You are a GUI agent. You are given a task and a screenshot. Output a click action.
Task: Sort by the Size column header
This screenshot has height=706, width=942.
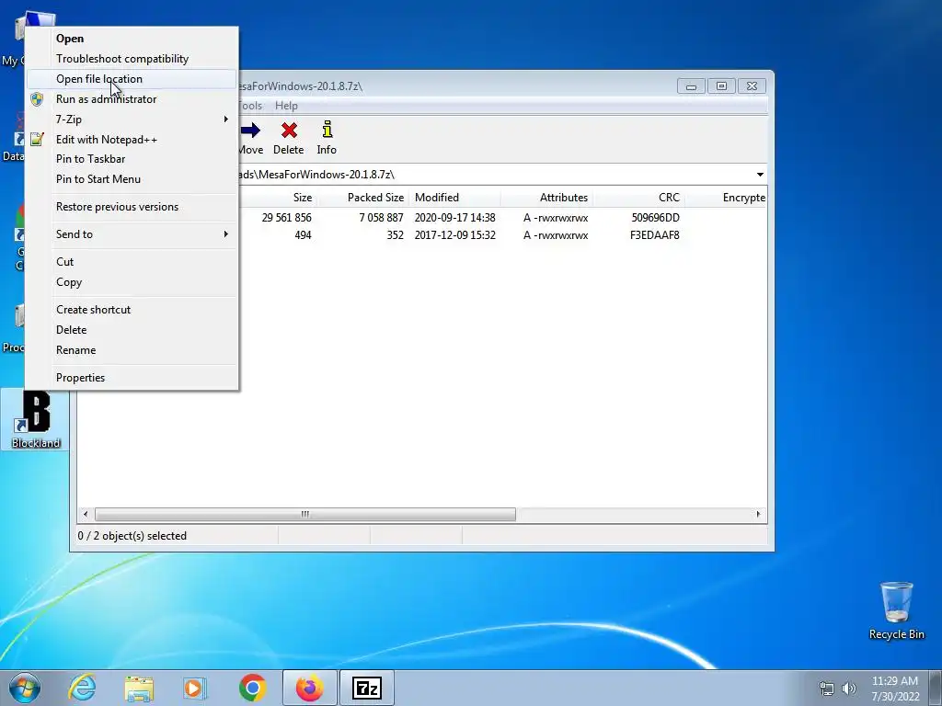point(302,198)
